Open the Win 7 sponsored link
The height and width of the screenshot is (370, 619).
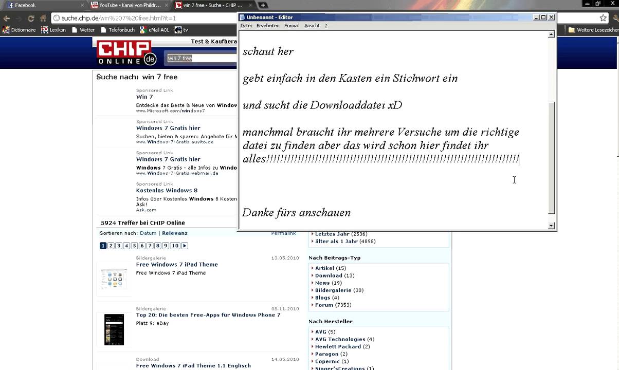click(x=144, y=97)
